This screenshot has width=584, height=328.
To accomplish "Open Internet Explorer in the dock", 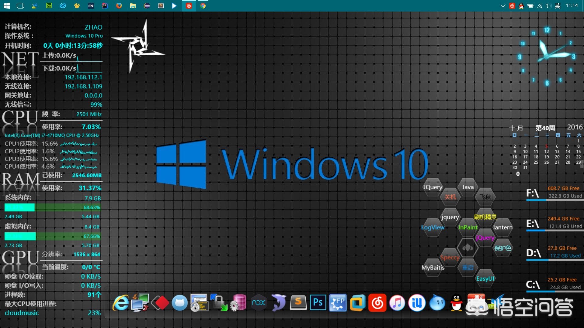I will [121, 303].
